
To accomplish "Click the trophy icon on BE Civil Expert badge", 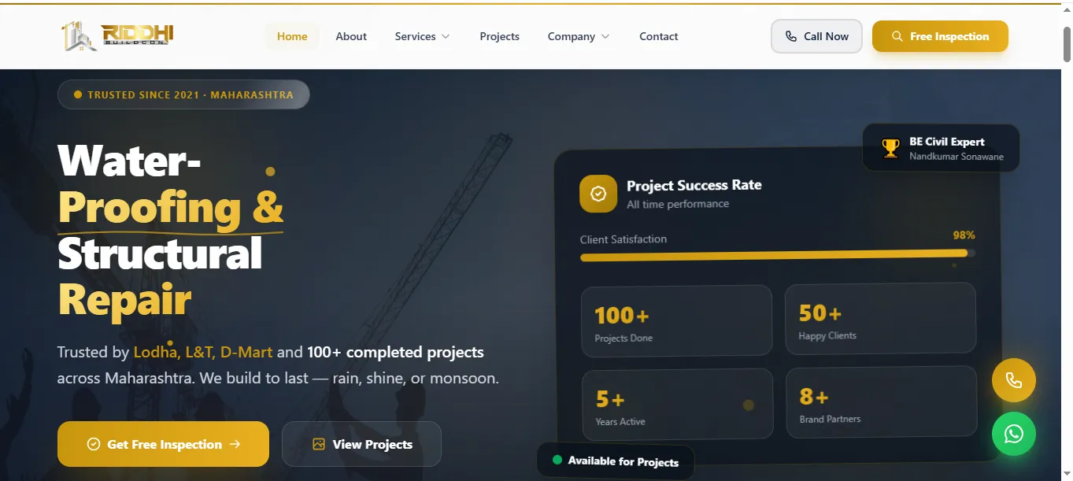I will (890, 148).
